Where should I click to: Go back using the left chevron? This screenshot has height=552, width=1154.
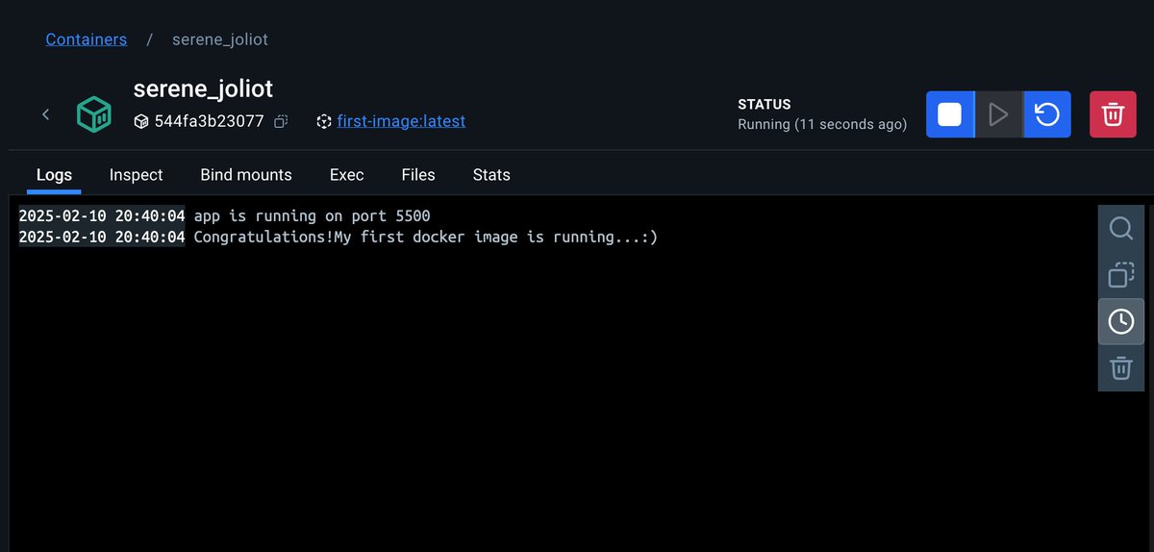[45, 114]
